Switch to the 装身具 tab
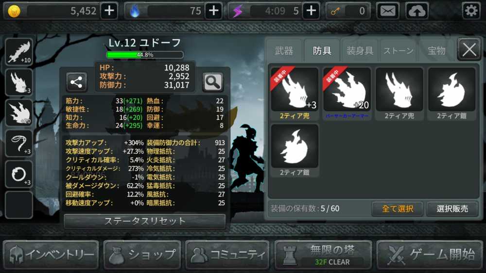This screenshot has width=486, height=273. pyautogui.click(x=360, y=51)
